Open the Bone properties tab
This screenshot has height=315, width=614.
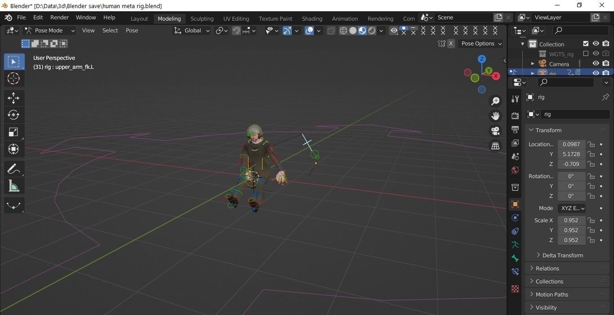click(515, 258)
